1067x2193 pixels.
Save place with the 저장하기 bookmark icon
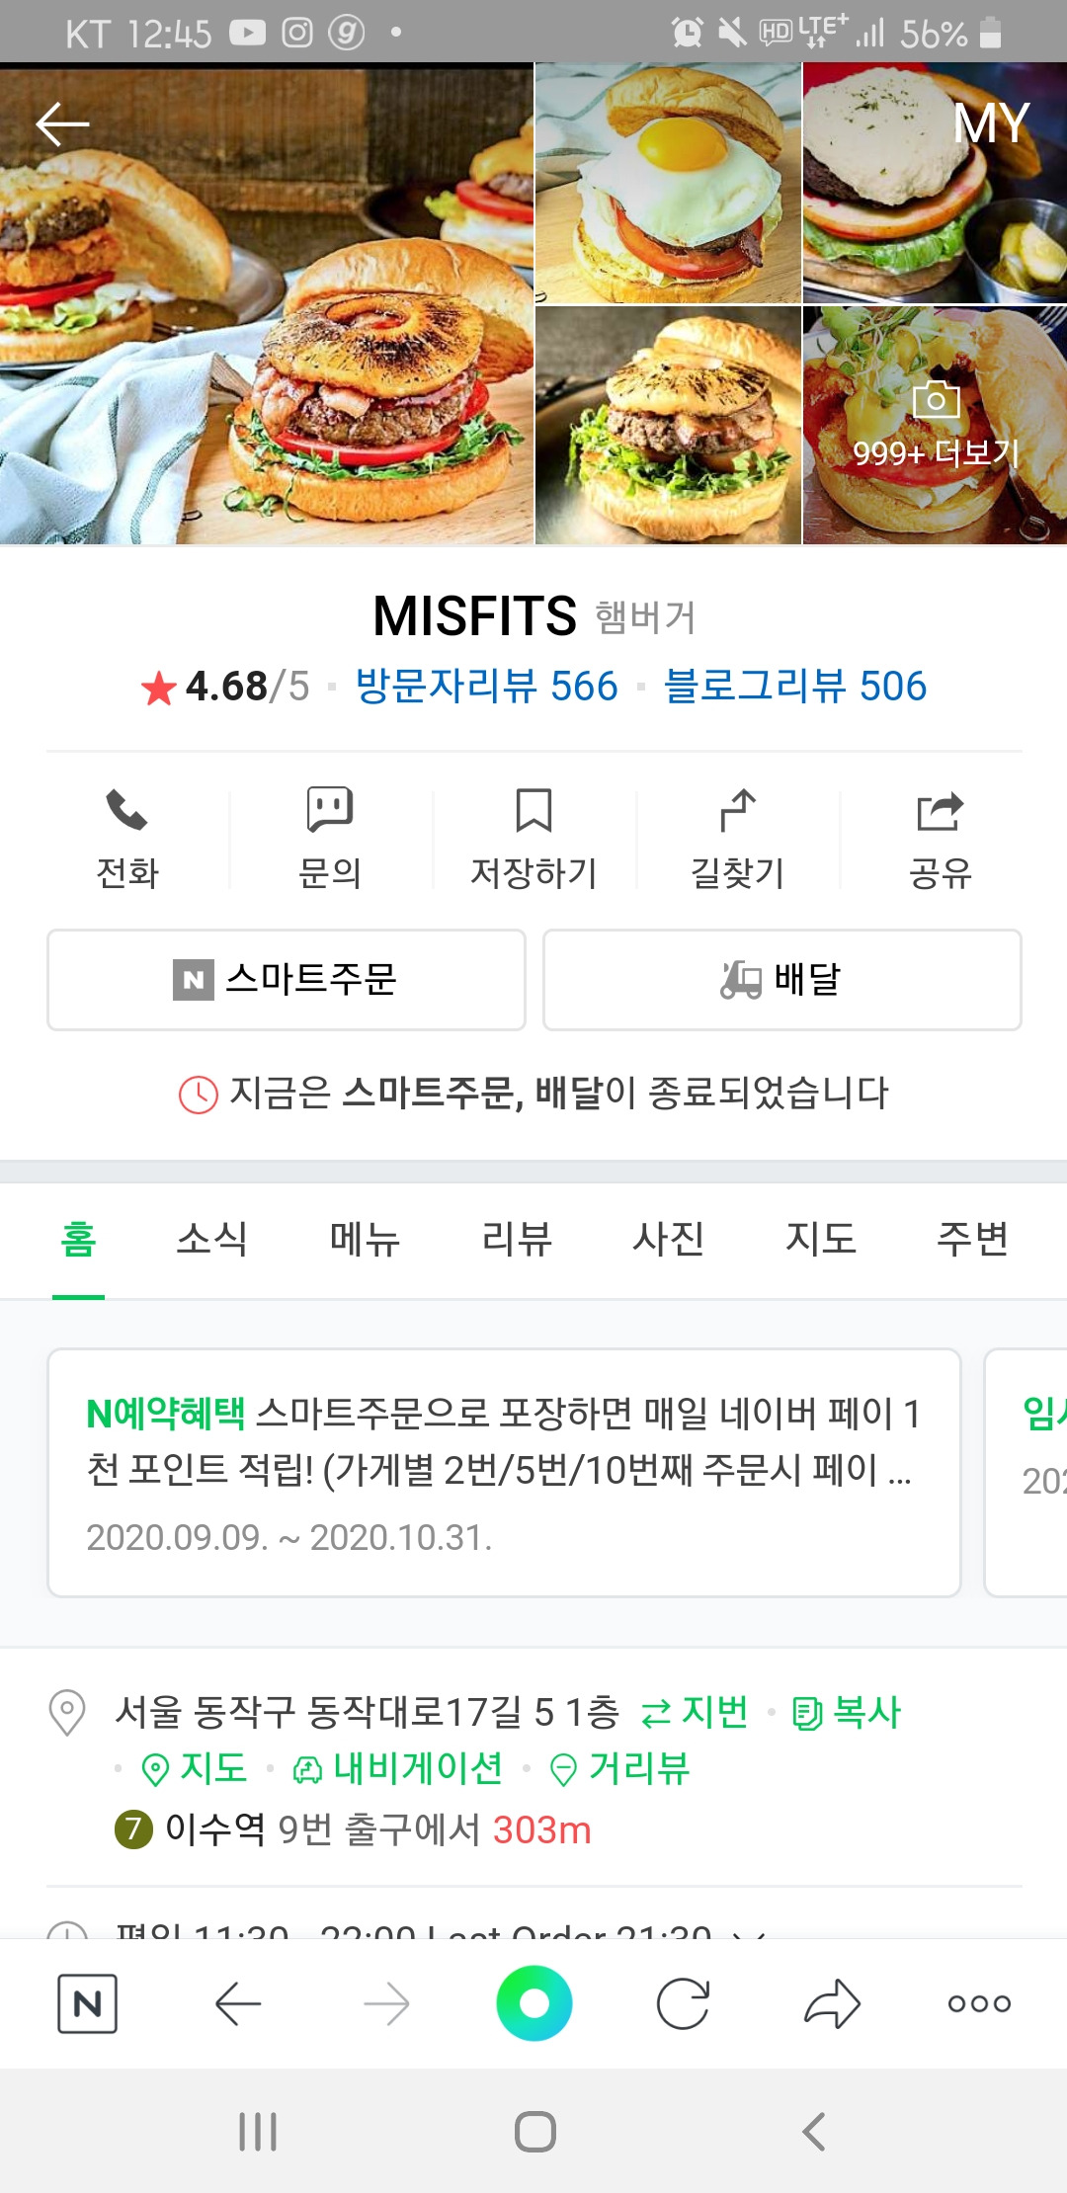pyautogui.click(x=533, y=810)
